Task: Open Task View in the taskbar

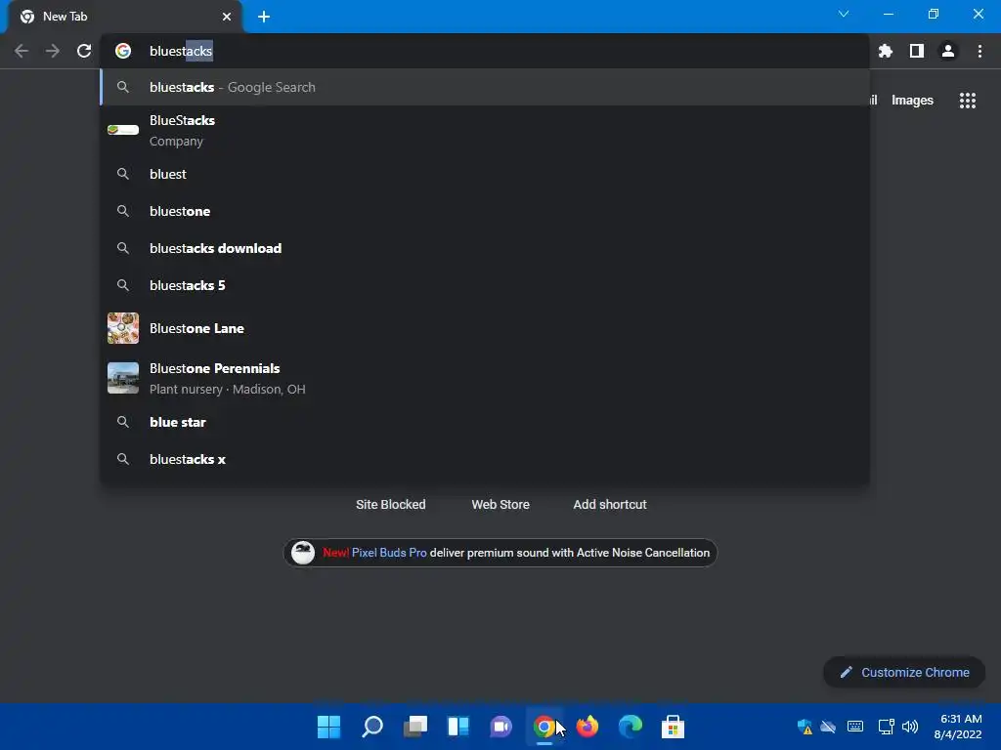Action: pyautogui.click(x=414, y=727)
